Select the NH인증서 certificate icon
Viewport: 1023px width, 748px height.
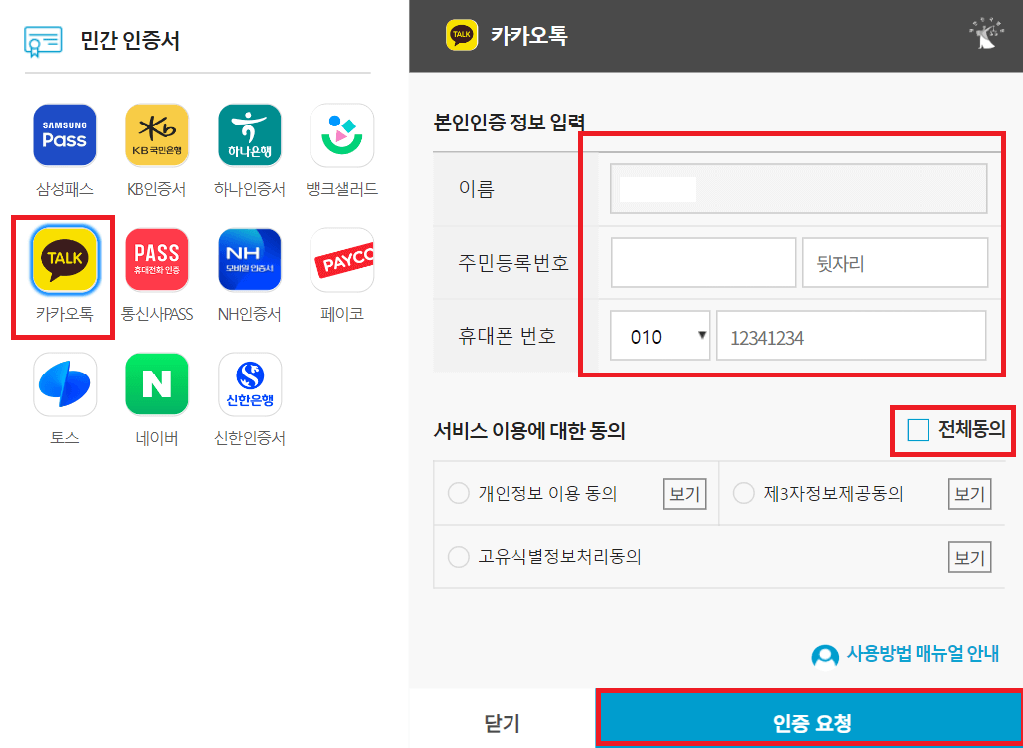(x=250, y=259)
